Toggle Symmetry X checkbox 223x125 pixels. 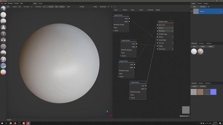108,7
